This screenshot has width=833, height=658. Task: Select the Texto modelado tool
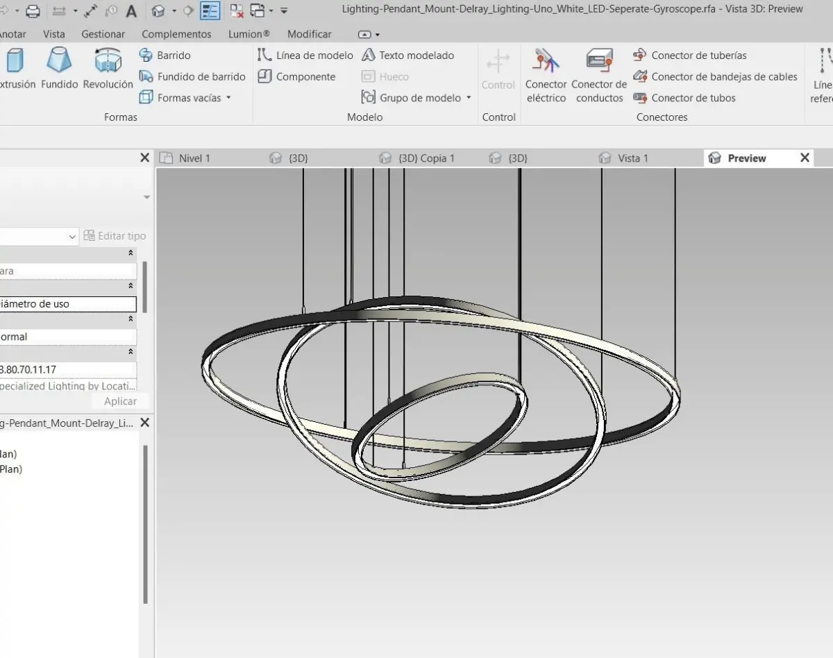click(408, 55)
